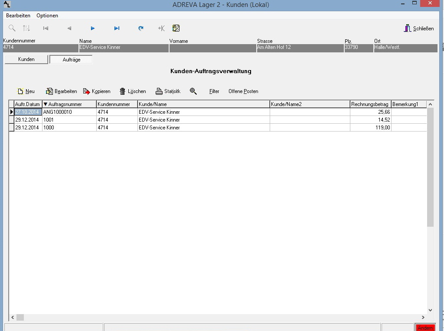Show Offene Posten
The image size is (444, 331).
pos(243,91)
